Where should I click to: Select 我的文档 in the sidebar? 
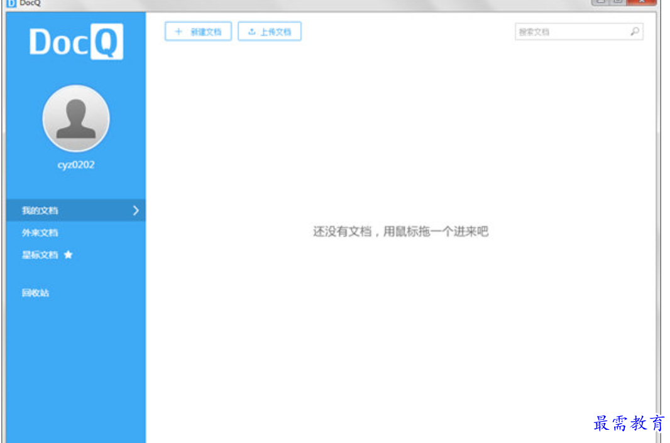tap(40, 211)
